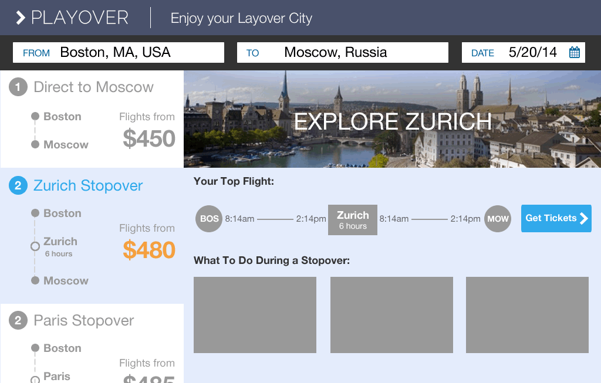This screenshot has height=383, width=601.
Task: Open the first stopover activity placeholder
Action: [x=255, y=315]
